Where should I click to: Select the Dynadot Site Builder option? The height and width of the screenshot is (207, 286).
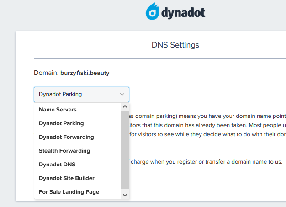tap(67, 178)
